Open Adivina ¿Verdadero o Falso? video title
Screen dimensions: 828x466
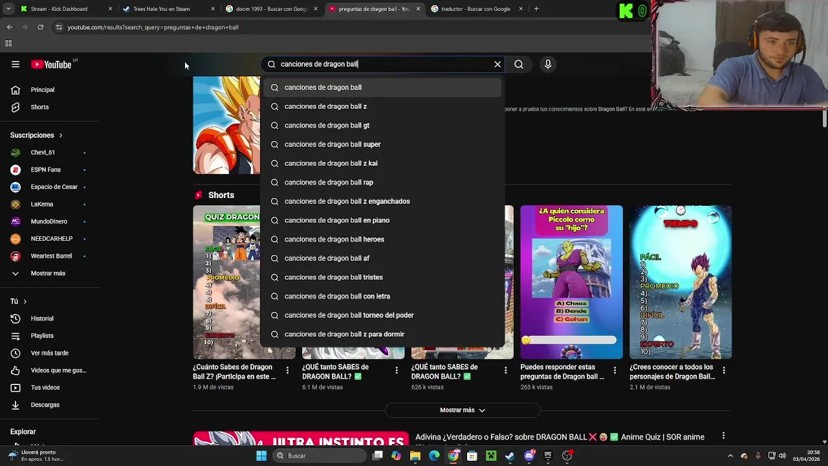[560, 437]
